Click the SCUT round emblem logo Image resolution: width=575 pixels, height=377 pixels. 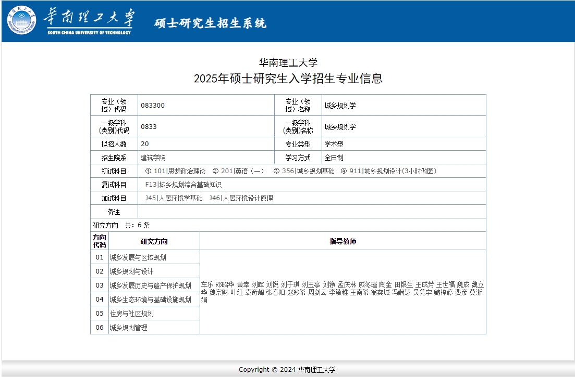pyautogui.click(x=22, y=20)
